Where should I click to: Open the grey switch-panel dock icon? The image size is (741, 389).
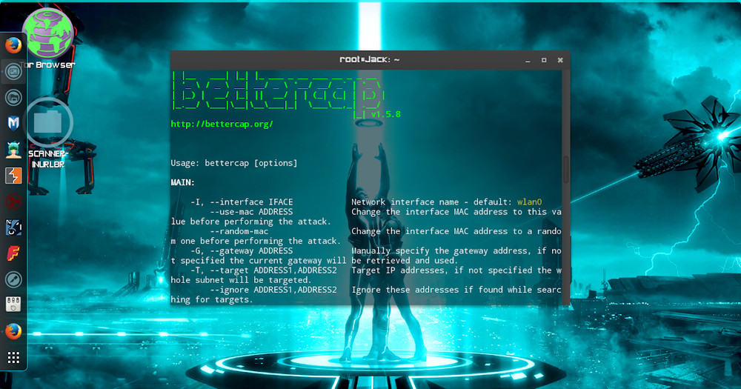[13, 305]
